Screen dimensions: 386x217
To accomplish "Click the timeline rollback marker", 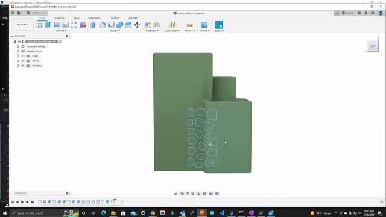I will 115,202.
